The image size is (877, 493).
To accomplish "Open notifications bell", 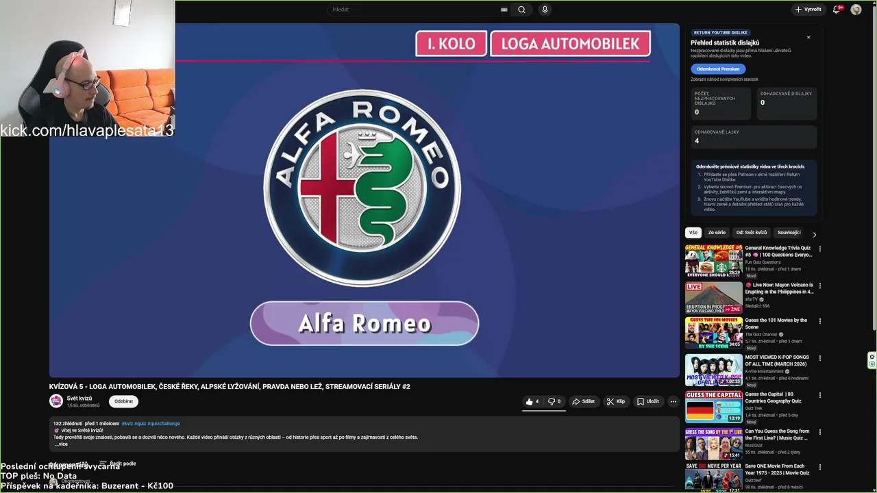I will (x=837, y=10).
